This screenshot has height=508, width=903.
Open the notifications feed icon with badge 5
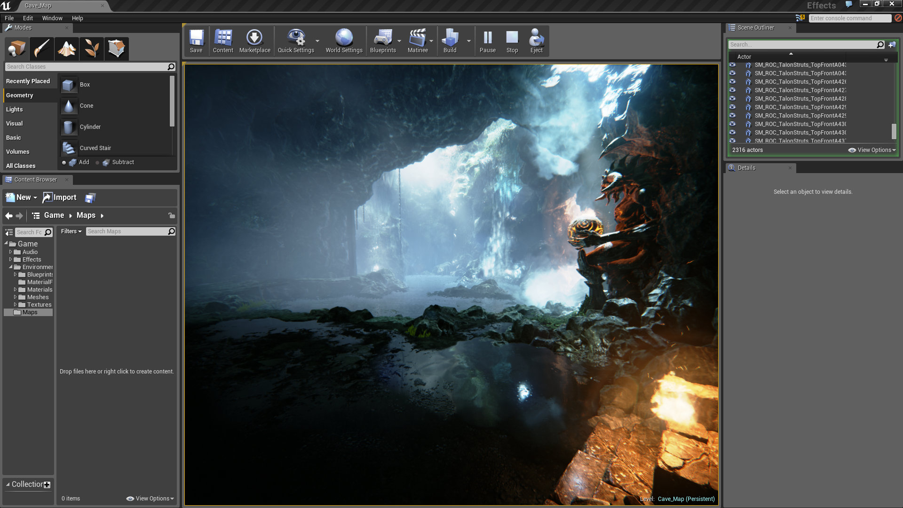tap(800, 18)
